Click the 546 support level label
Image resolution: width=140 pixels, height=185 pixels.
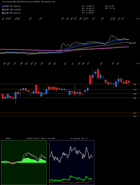point(135,84)
